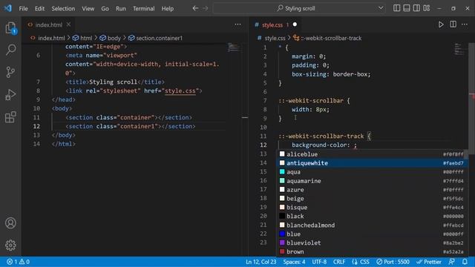Image resolution: width=475 pixels, height=267 pixels.
Task: Choose the aqua color swatch
Action: coord(282,171)
